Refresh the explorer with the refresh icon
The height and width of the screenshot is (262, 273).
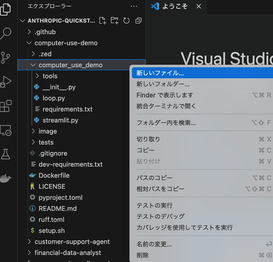[x=126, y=21]
